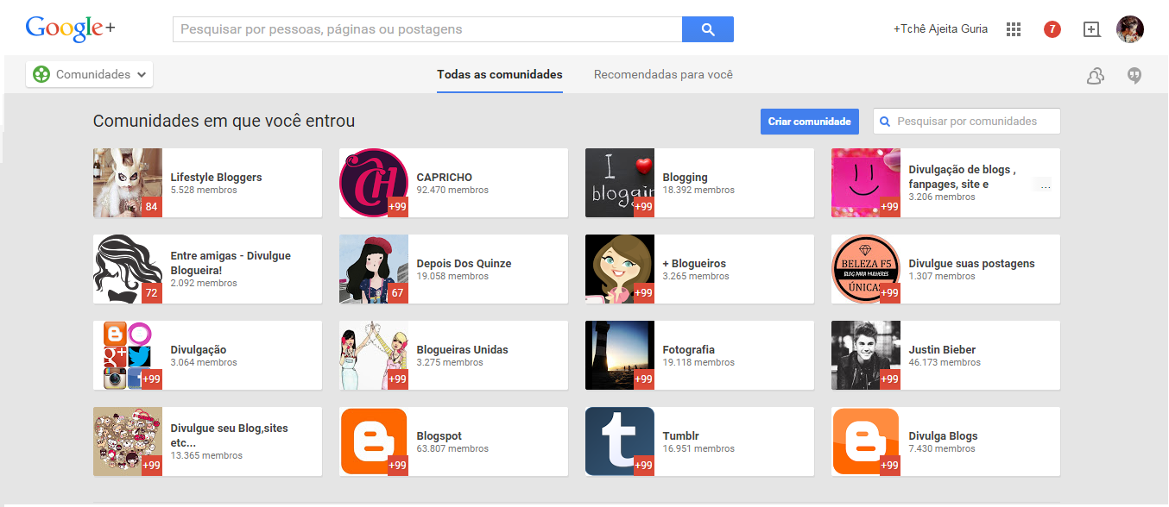This screenshot has width=1169, height=507.
Task: Click the share new post icon
Action: tap(1092, 29)
